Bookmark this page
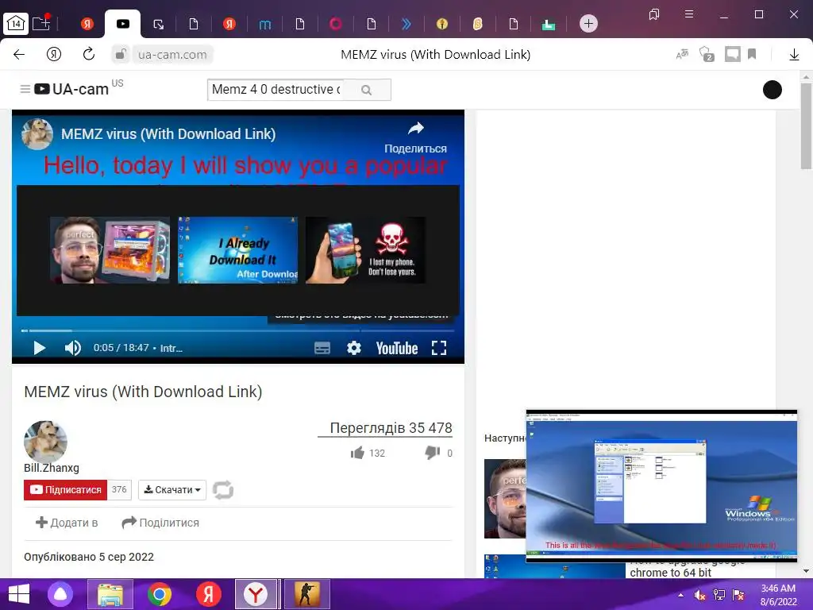813x610 pixels. (x=753, y=55)
